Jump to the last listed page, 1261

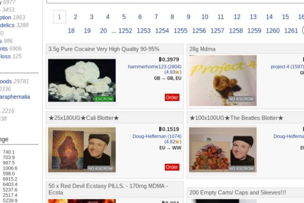(x=291, y=30)
